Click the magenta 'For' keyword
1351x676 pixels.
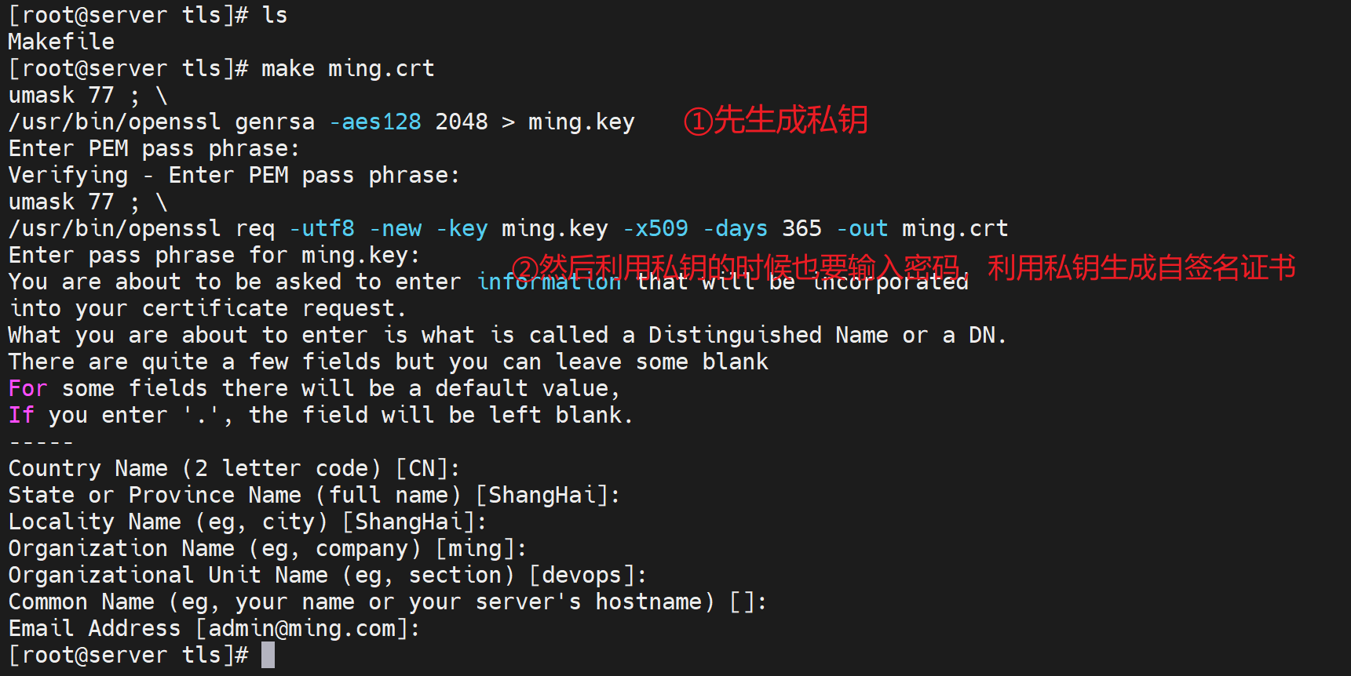[28, 388]
